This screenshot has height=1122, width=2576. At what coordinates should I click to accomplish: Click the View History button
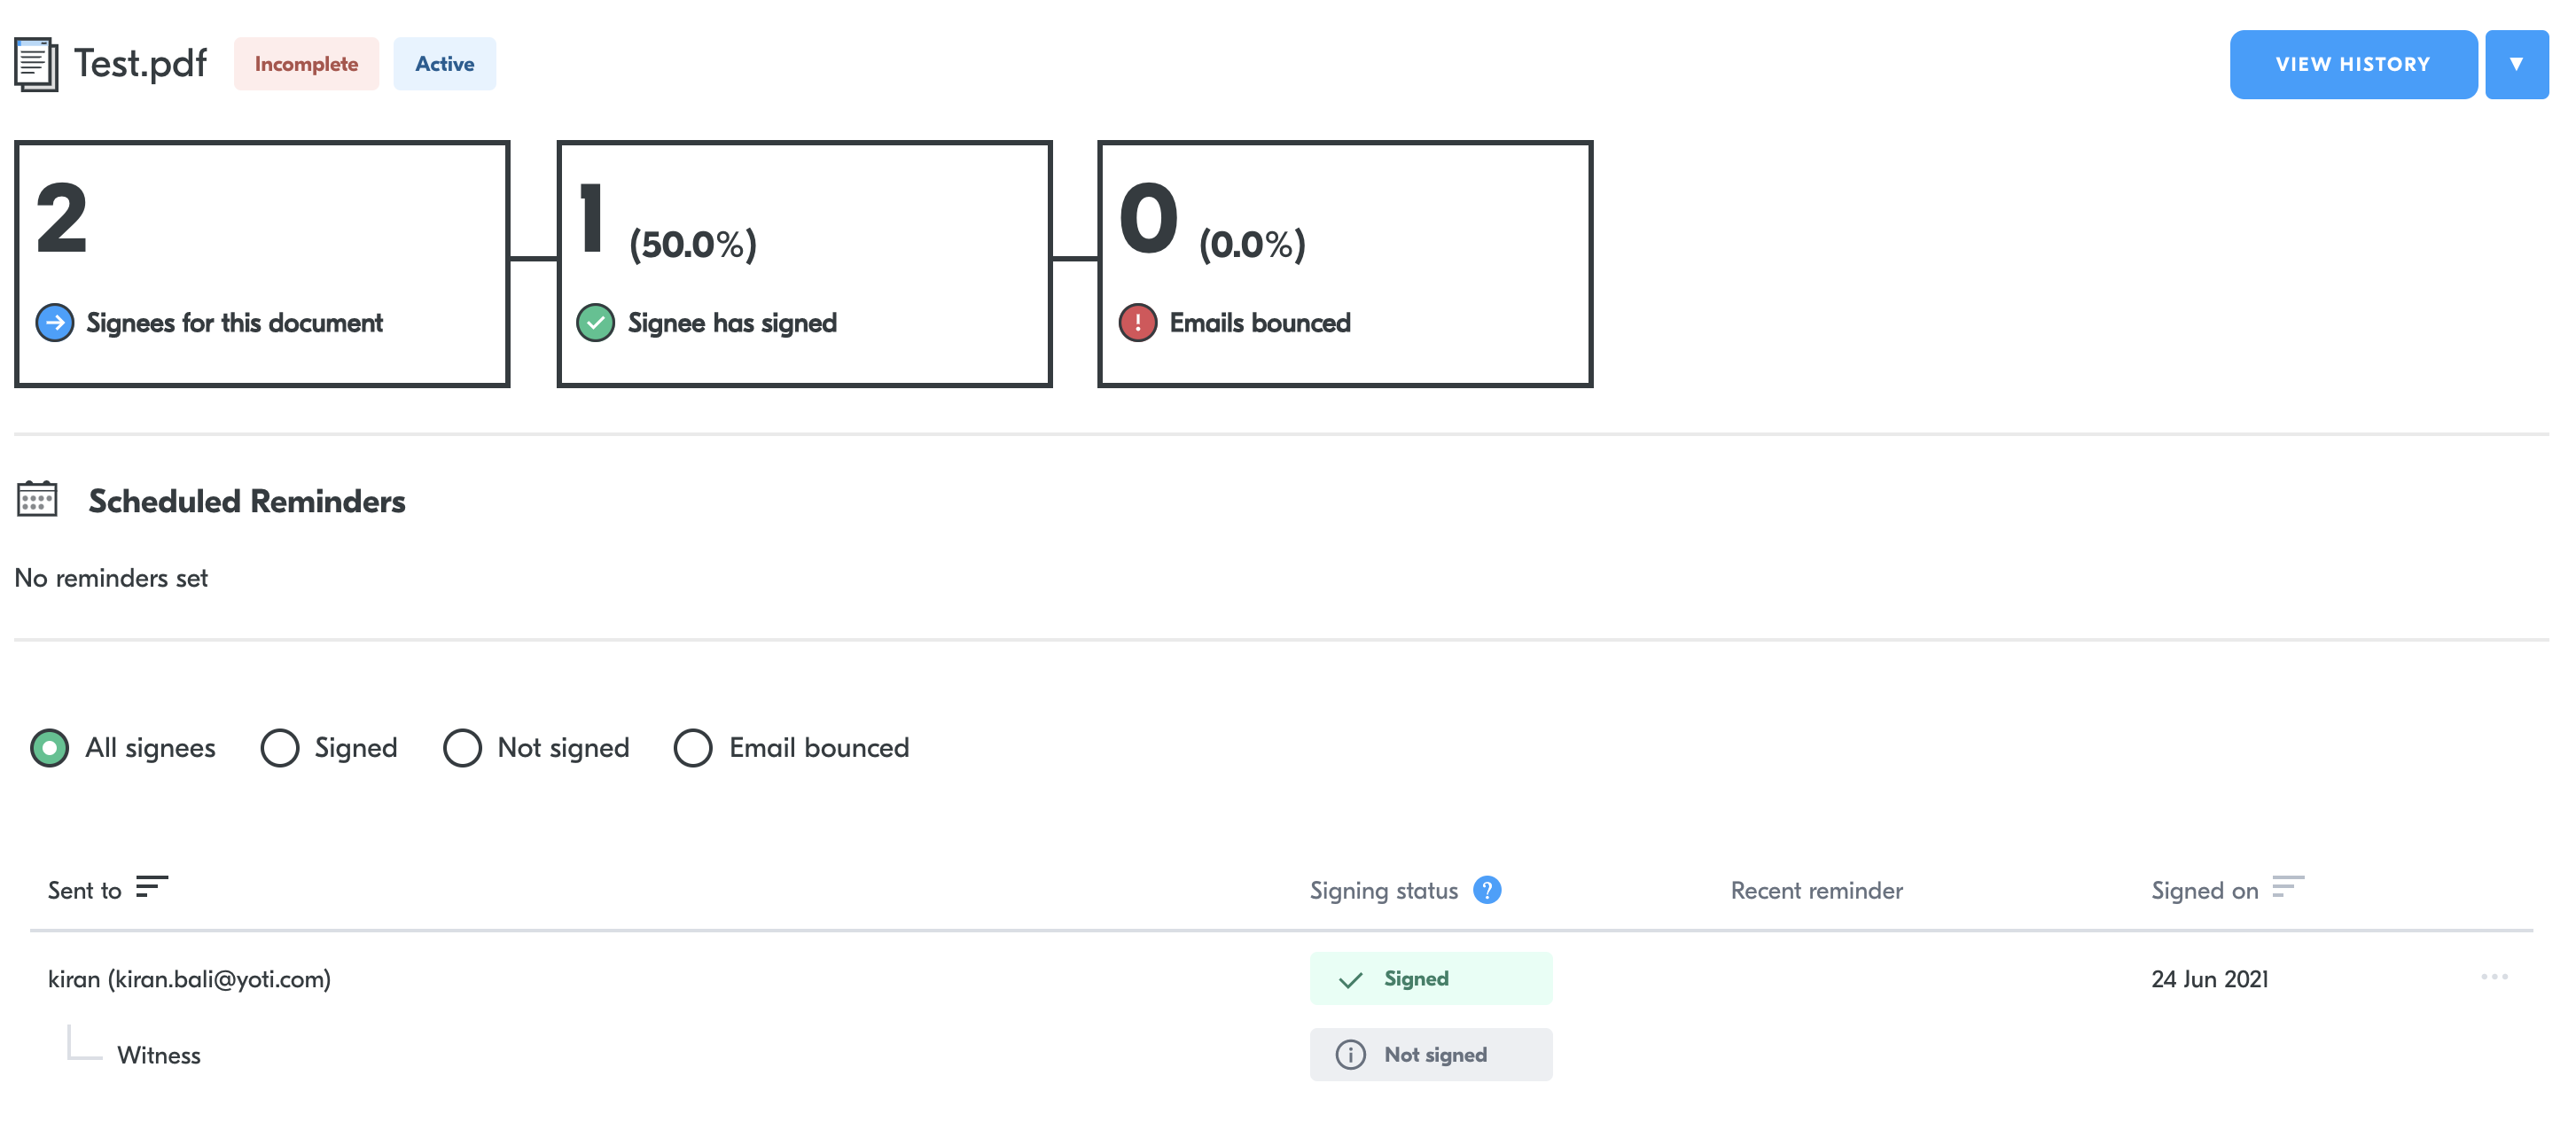click(2353, 65)
